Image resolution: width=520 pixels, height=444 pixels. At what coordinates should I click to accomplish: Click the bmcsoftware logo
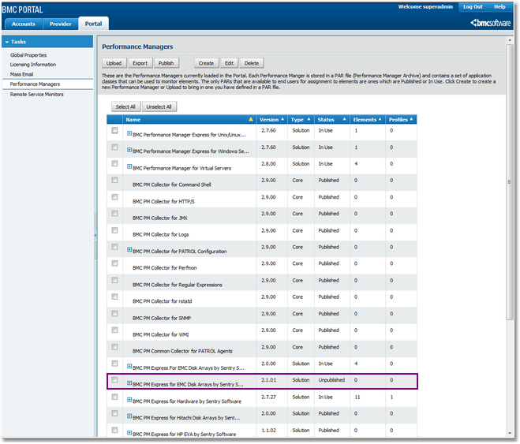[x=491, y=23]
